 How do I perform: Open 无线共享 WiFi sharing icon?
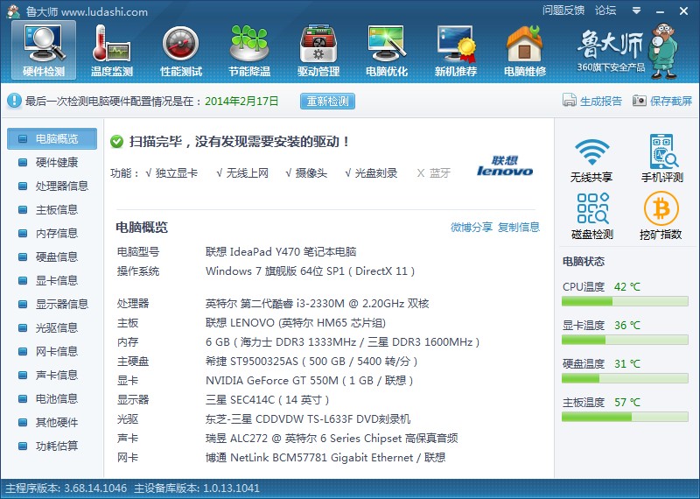click(591, 152)
